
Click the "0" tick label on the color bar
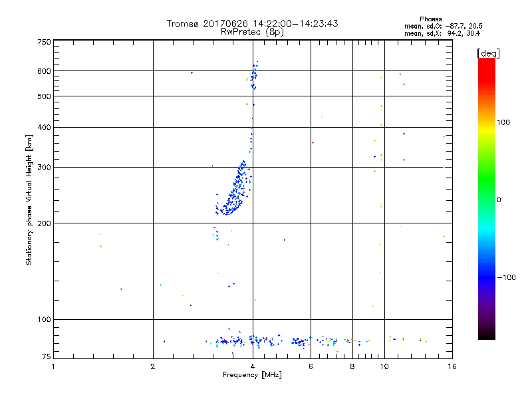tap(499, 199)
